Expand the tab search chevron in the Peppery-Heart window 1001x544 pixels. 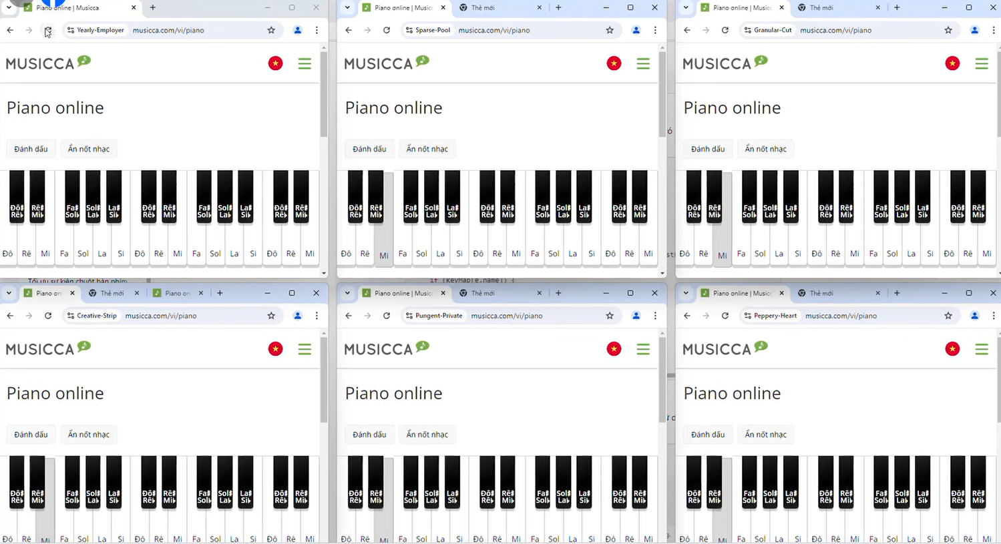point(686,293)
